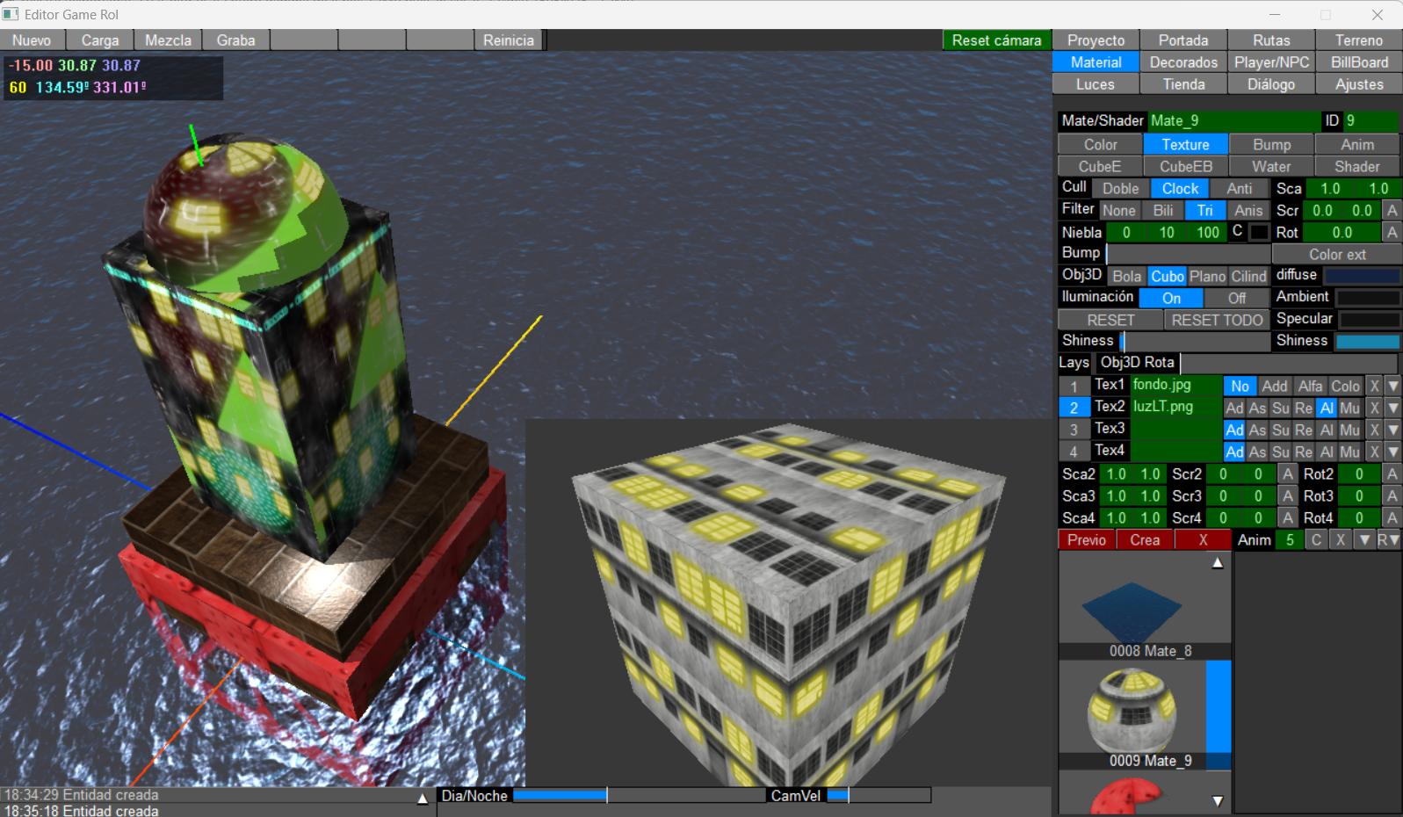The height and width of the screenshot is (817, 1403).
Task: Click the RESET TODO button
Action: coord(1217,321)
